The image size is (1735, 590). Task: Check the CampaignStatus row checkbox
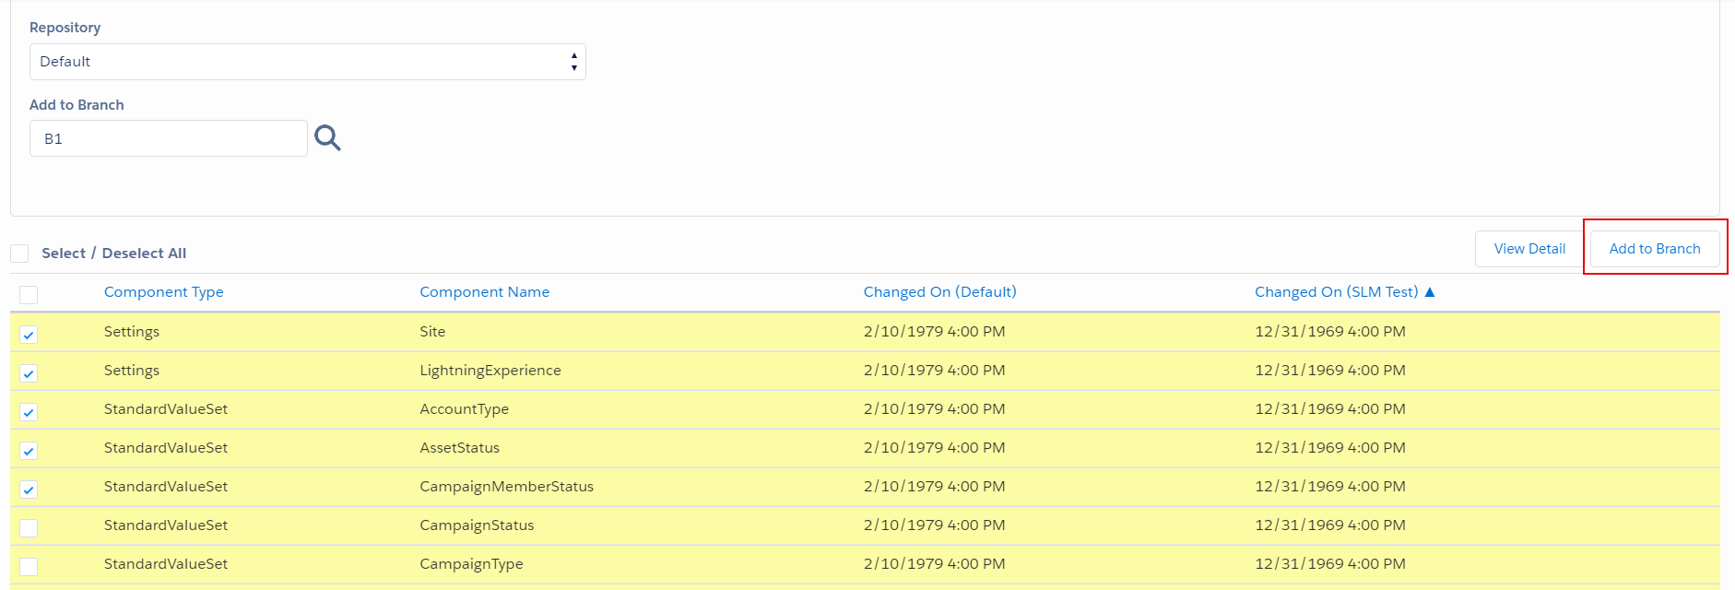pyautogui.click(x=29, y=528)
